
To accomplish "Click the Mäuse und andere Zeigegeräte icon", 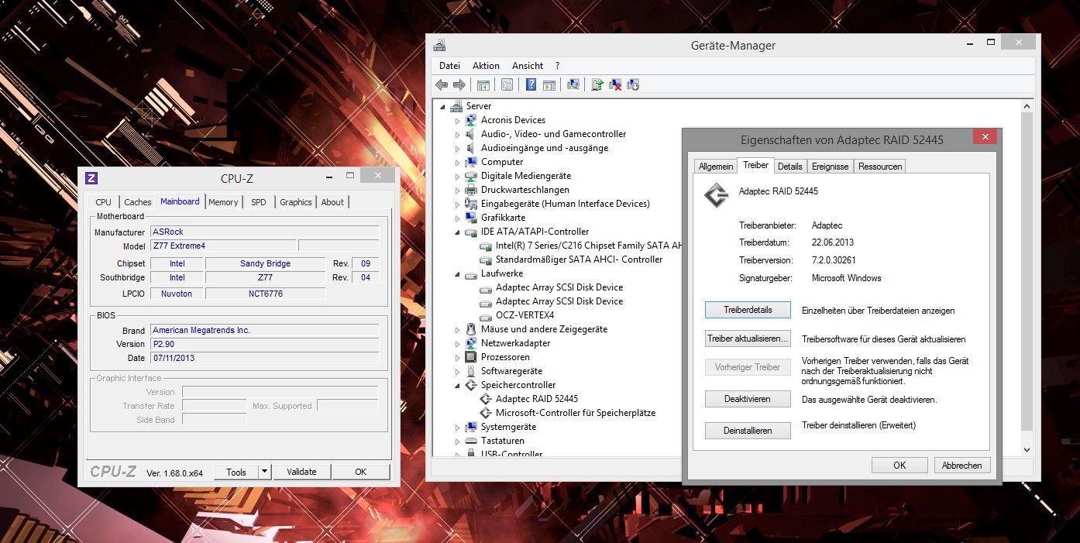I will pos(470,329).
